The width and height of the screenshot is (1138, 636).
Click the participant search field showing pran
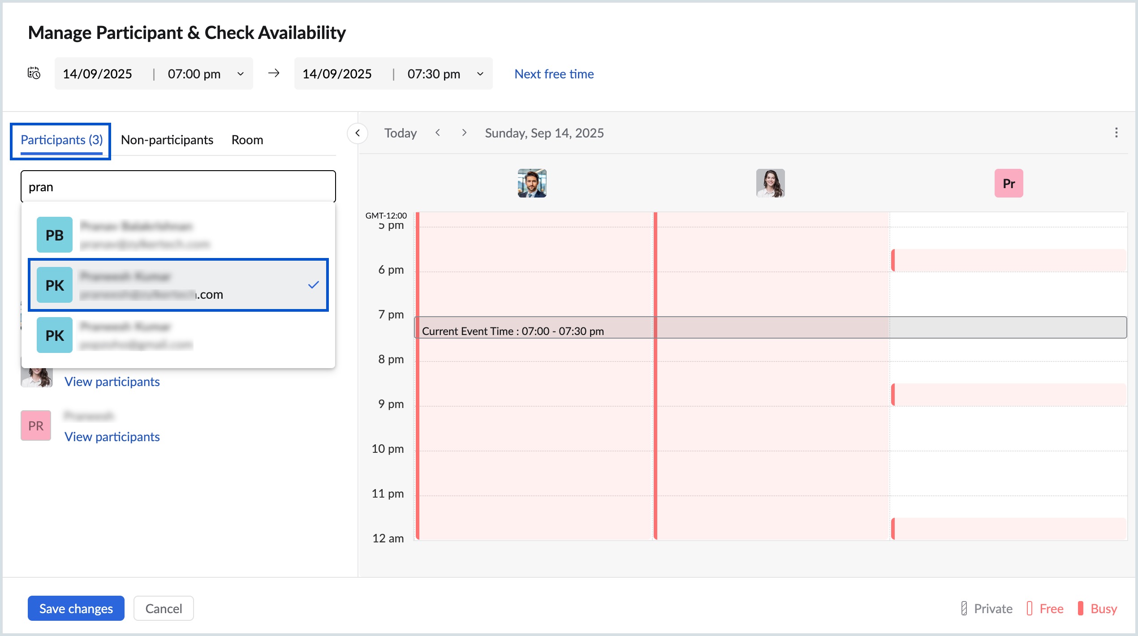pos(178,186)
